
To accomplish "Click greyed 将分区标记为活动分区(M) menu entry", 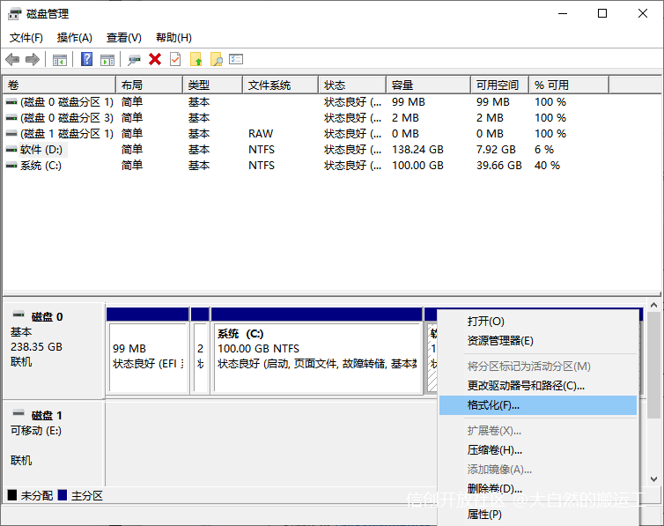I will (538, 367).
